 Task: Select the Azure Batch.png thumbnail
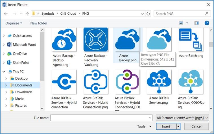click(x=191, y=39)
